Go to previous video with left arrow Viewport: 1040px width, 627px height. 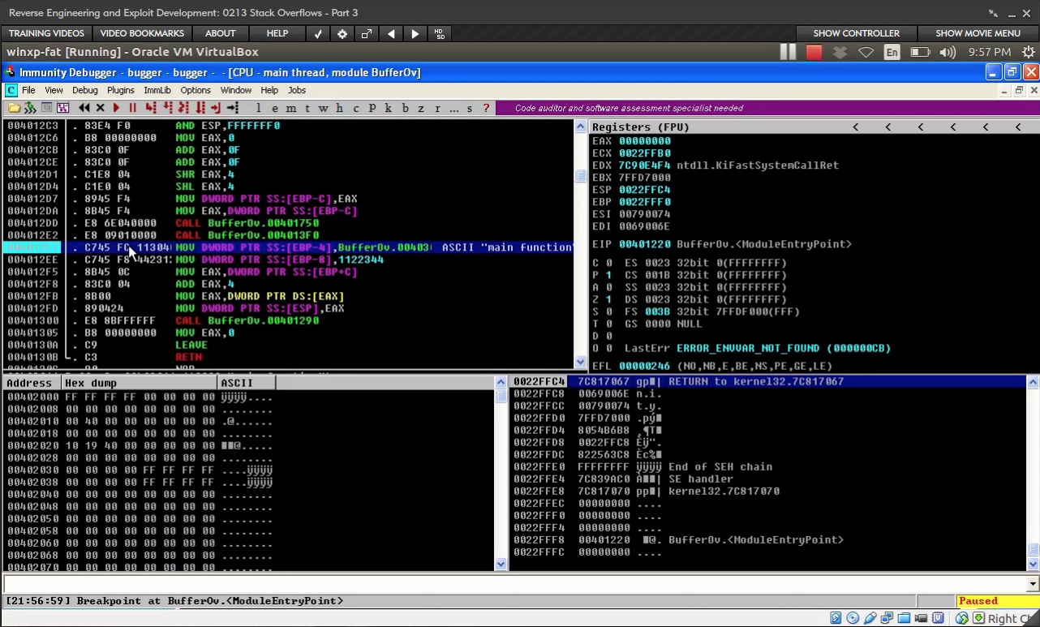[391, 33]
